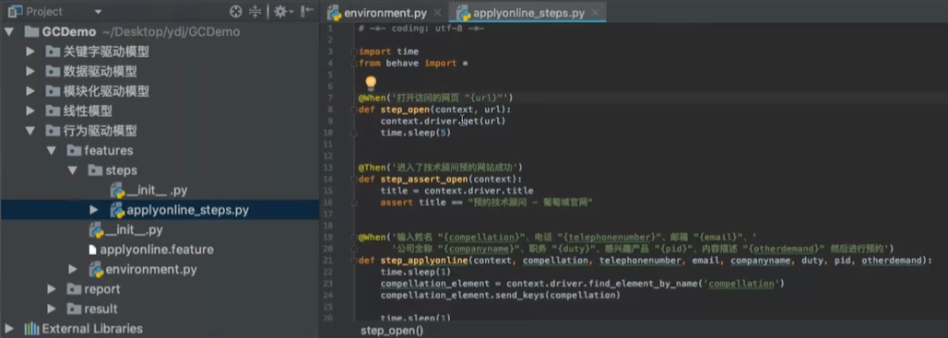Click the Python icon on the environment.py tab
The height and width of the screenshot is (338, 948).
334,12
